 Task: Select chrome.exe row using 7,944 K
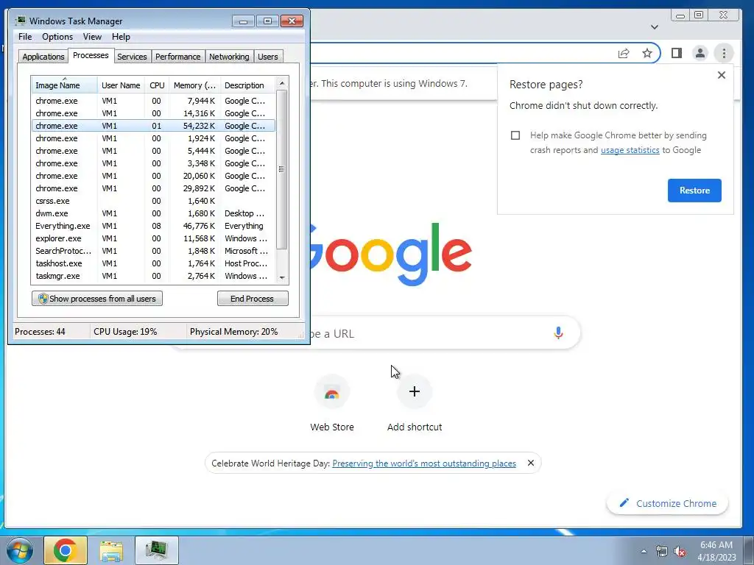(153, 101)
